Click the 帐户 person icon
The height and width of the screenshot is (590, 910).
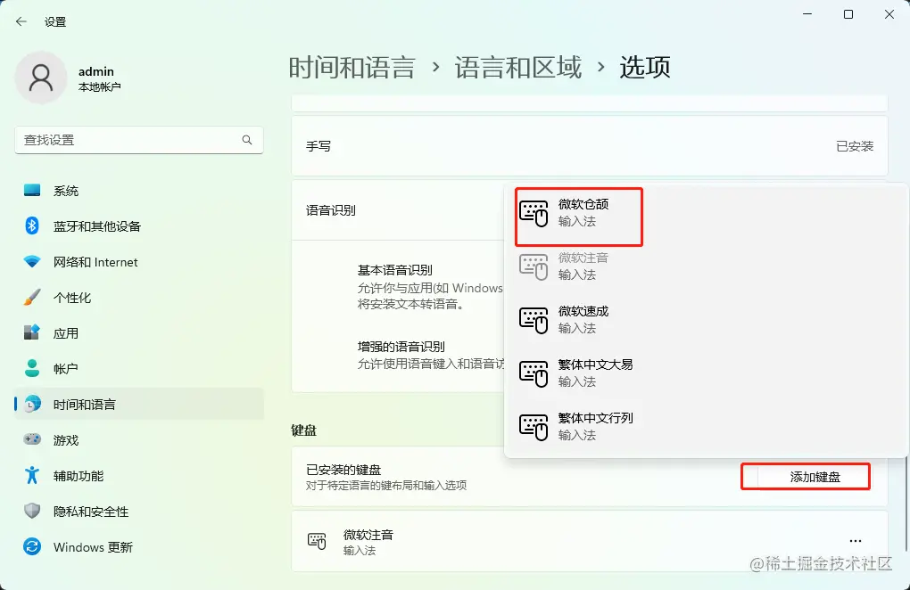[x=32, y=368]
